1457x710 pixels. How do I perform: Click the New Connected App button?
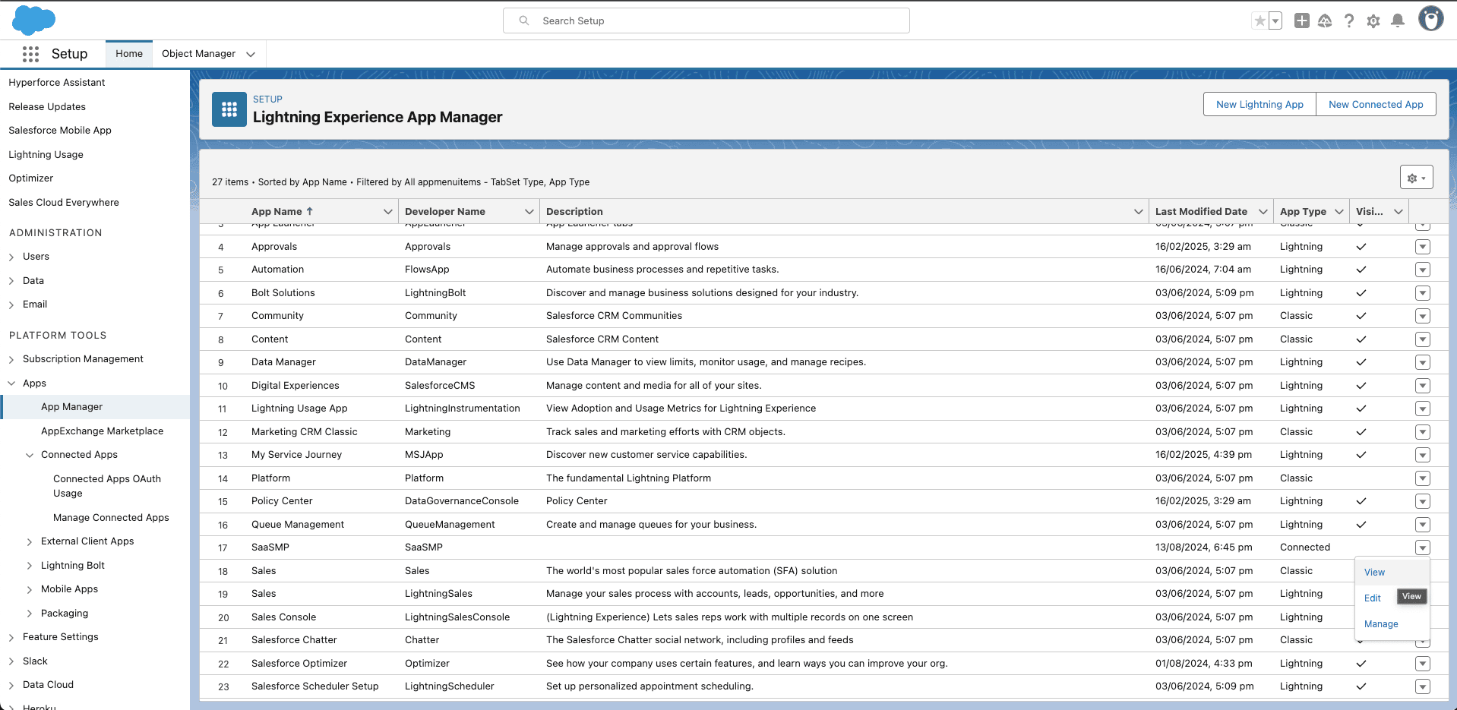pos(1376,105)
